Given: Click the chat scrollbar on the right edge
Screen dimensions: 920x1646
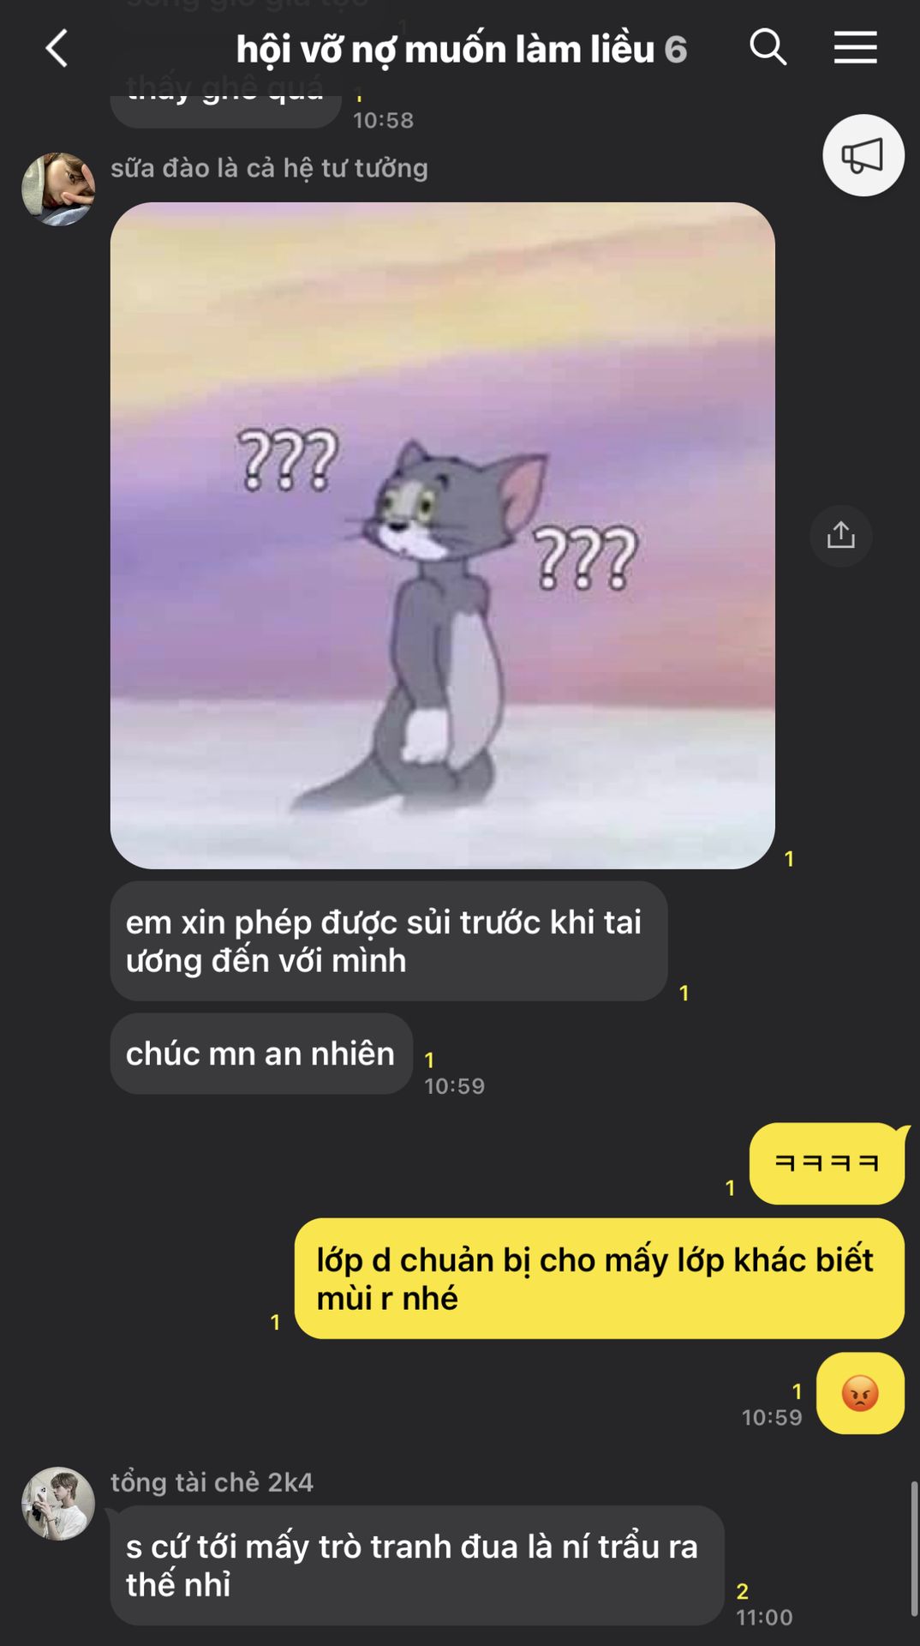Looking at the screenshot, I should point(913,1549).
